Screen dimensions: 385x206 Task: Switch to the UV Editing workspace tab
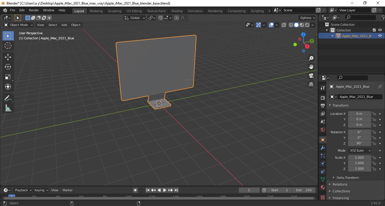click(x=134, y=11)
